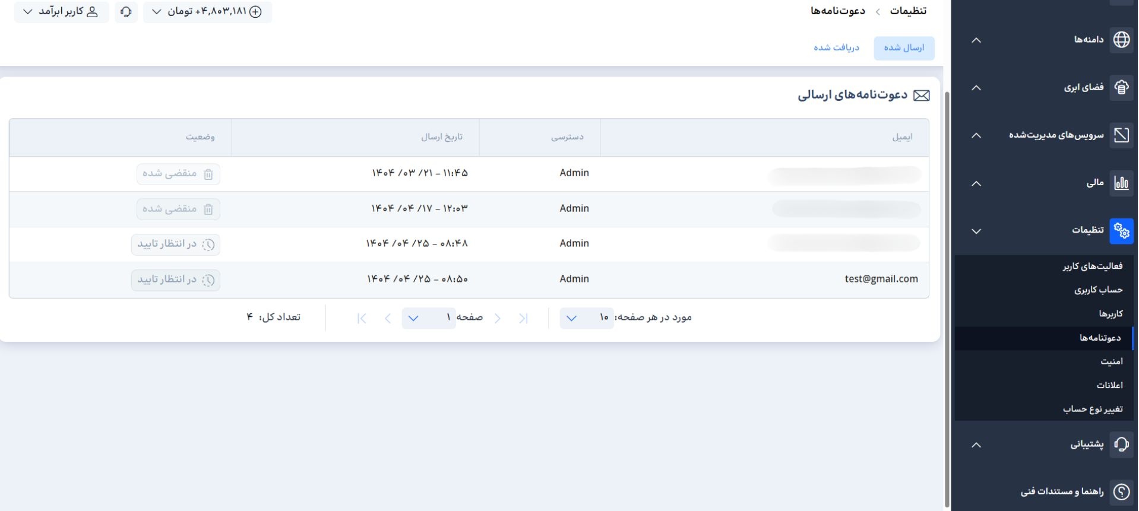The image size is (1139, 511).
Task: Click trash icon in 11:45 invitation row
Action: pos(208,174)
